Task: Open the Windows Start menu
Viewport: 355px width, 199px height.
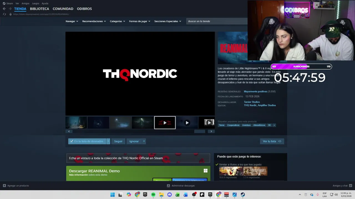Action: pyautogui.click(x=112, y=195)
